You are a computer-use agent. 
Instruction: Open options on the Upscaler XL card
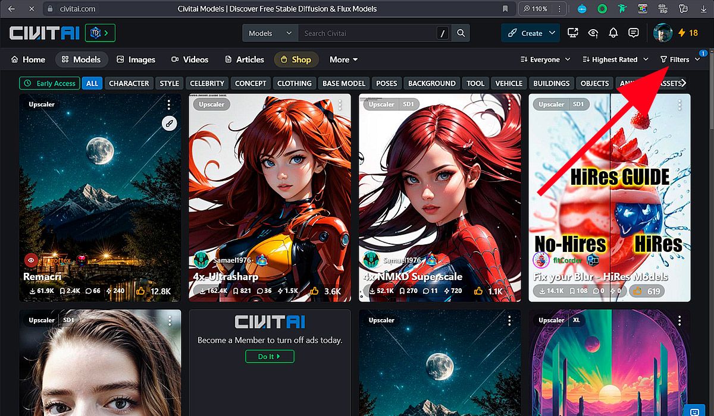pyautogui.click(x=680, y=320)
